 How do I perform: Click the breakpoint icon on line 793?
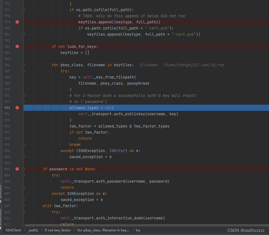point(17,108)
